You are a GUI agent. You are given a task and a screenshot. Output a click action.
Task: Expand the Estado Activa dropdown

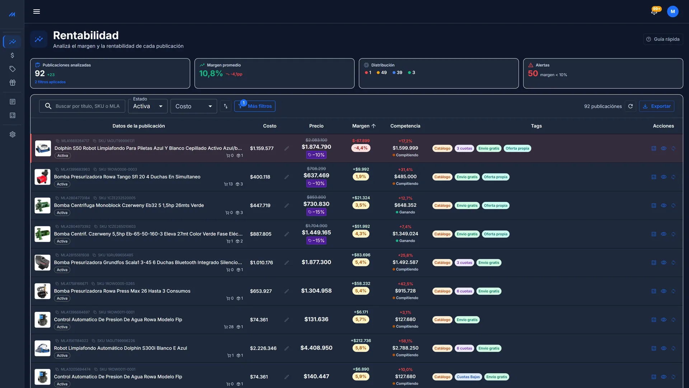(148, 106)
